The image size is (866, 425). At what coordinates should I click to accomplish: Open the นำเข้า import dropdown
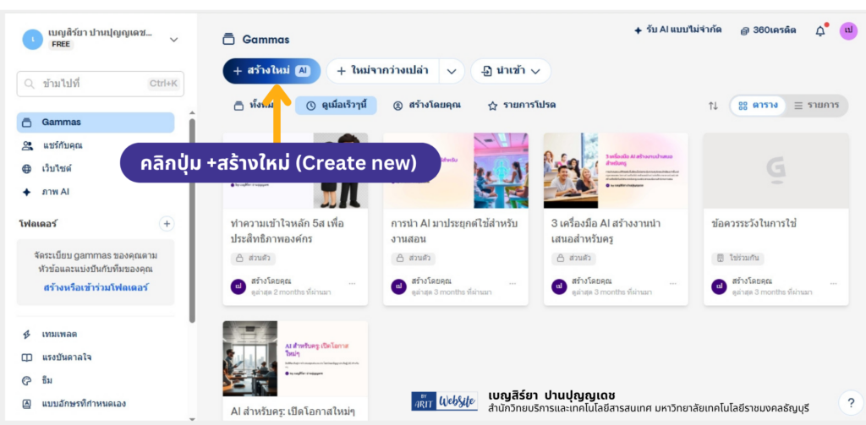tap(510, 71)
